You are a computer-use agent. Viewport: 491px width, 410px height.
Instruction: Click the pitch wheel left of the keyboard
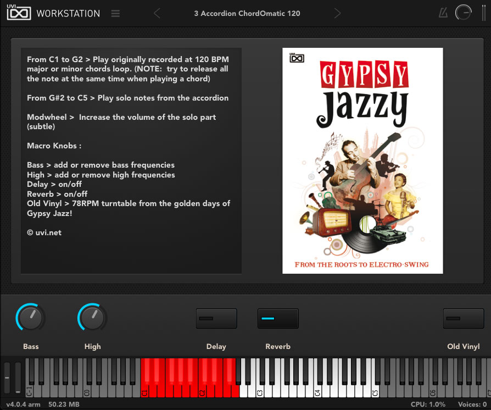(x=7, y=379)
